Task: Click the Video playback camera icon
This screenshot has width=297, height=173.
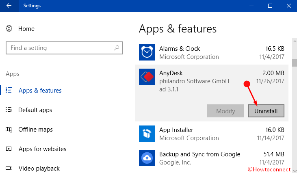Action: click(x=9, y=168)
